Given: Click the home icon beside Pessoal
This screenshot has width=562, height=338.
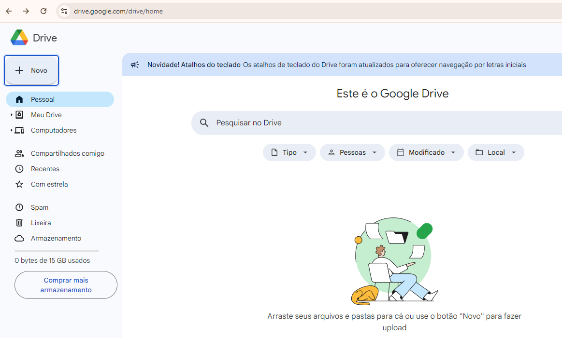Looking at the screenshot, I should coord(19,99).
